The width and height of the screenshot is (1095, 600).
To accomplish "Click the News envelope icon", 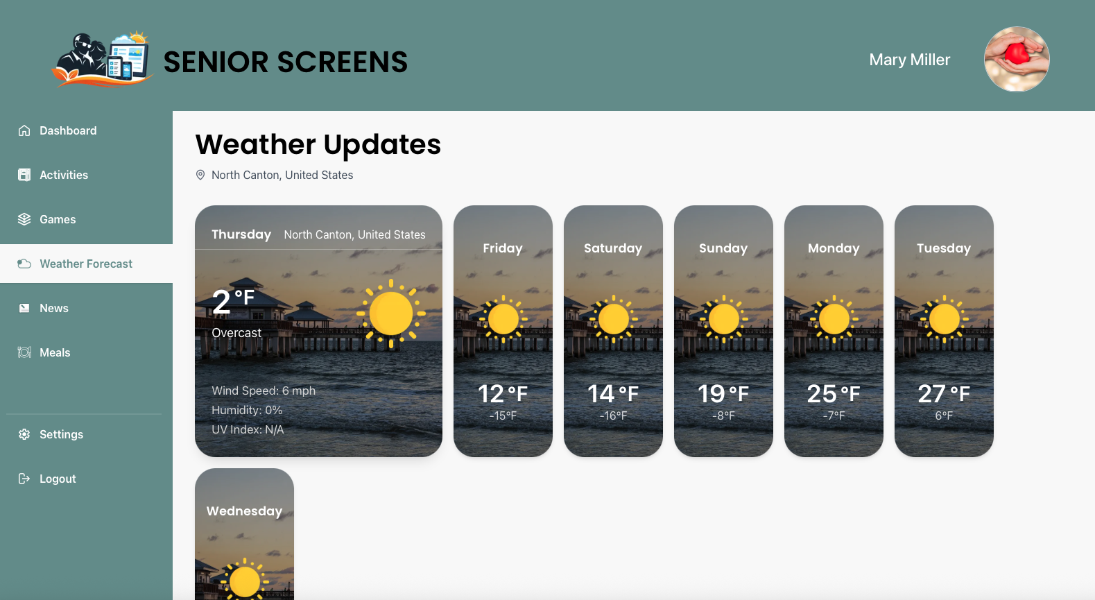I will (24, 308).
